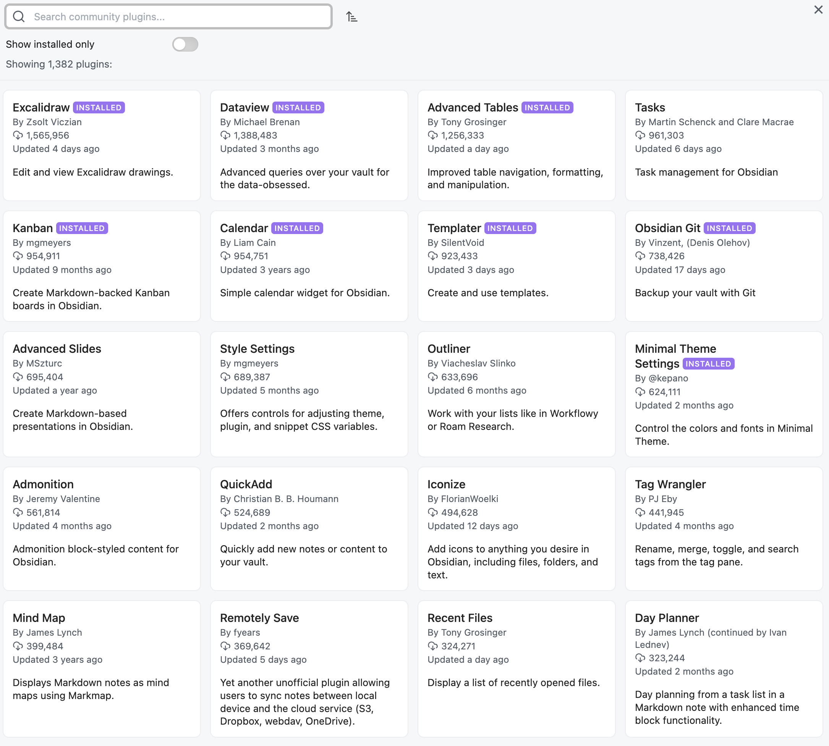
Task: Click download icon on Advanced Tables card
Action: click(433, 135)
